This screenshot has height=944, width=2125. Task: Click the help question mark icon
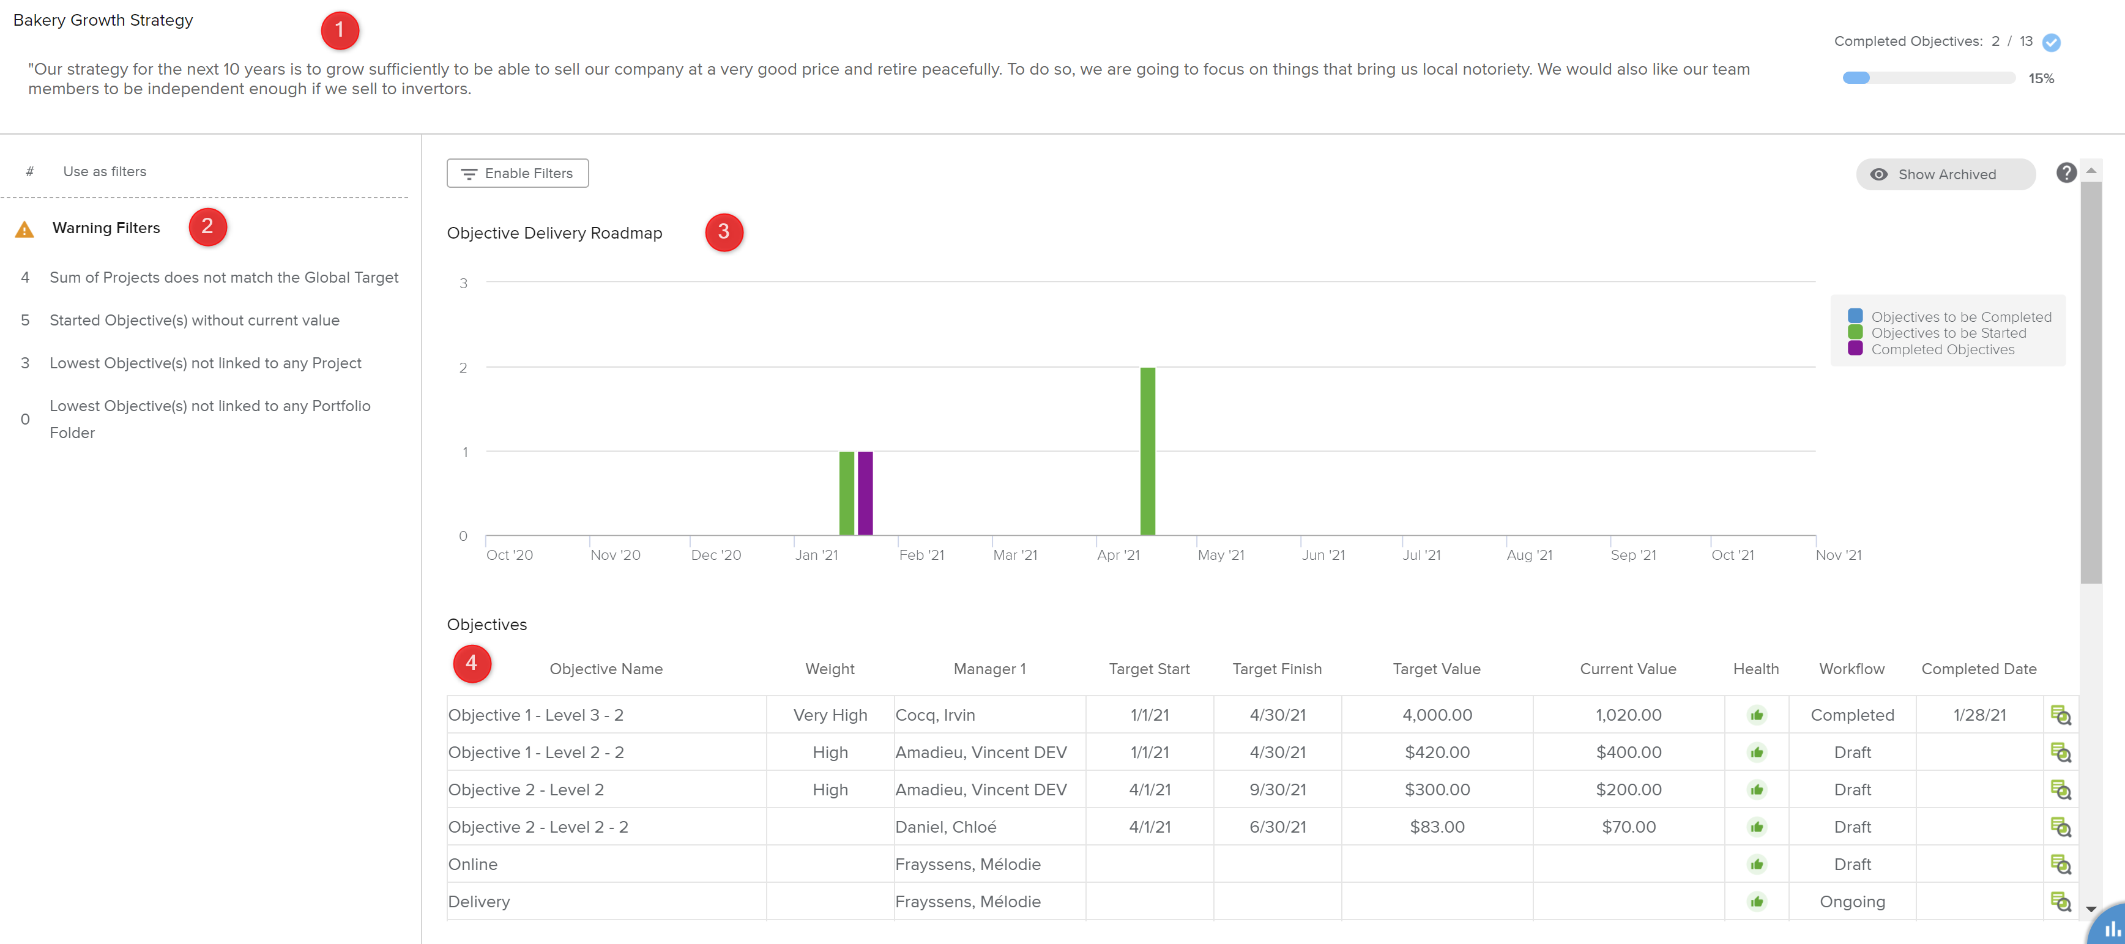(x=2066, y=173)
